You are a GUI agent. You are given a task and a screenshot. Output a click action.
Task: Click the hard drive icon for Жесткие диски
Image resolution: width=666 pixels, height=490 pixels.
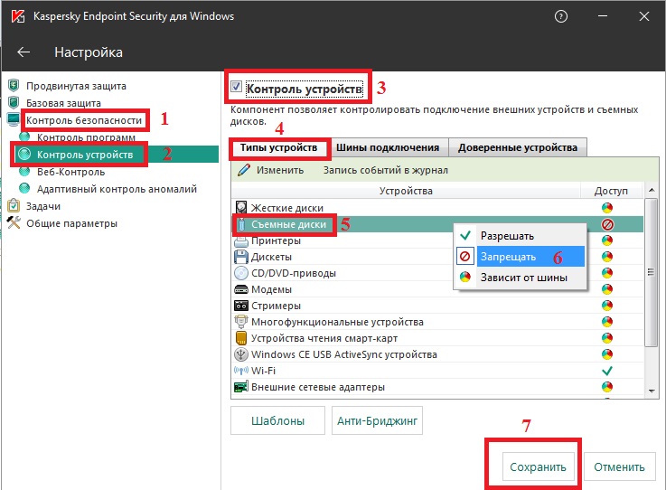[241, 207]
